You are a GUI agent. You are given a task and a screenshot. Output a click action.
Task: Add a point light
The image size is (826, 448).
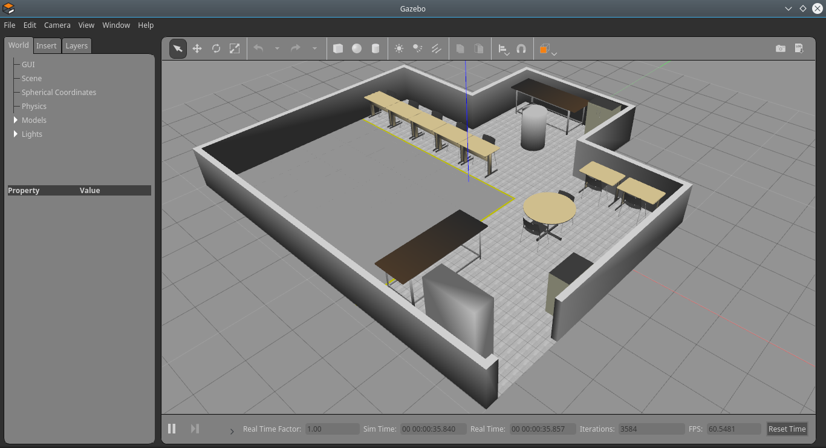point(399,48)
